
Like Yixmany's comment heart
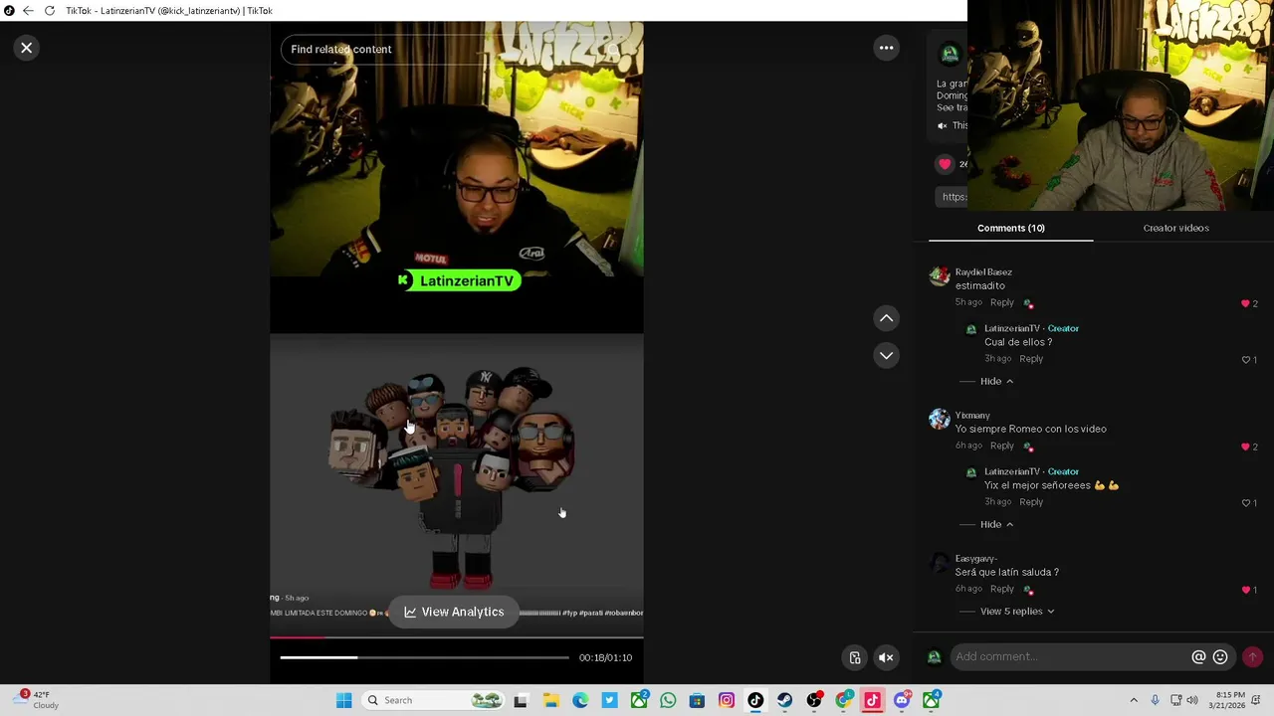click(x=1245, y=447)
